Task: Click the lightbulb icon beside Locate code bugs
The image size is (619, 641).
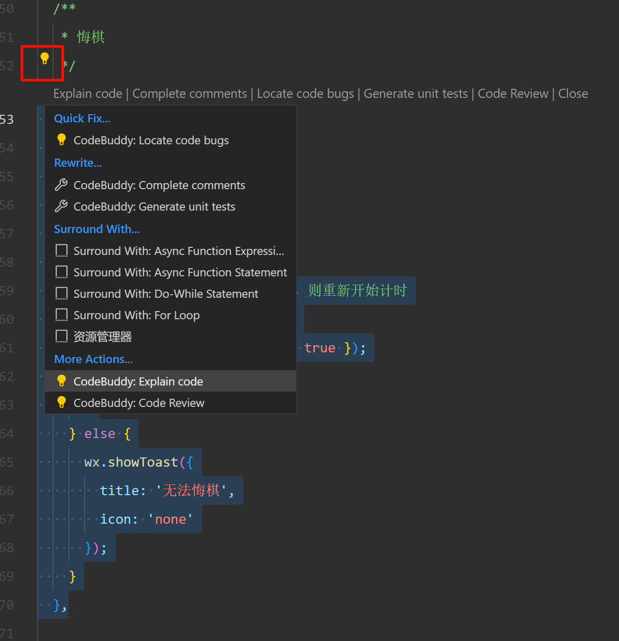Action: coord(61,140)
